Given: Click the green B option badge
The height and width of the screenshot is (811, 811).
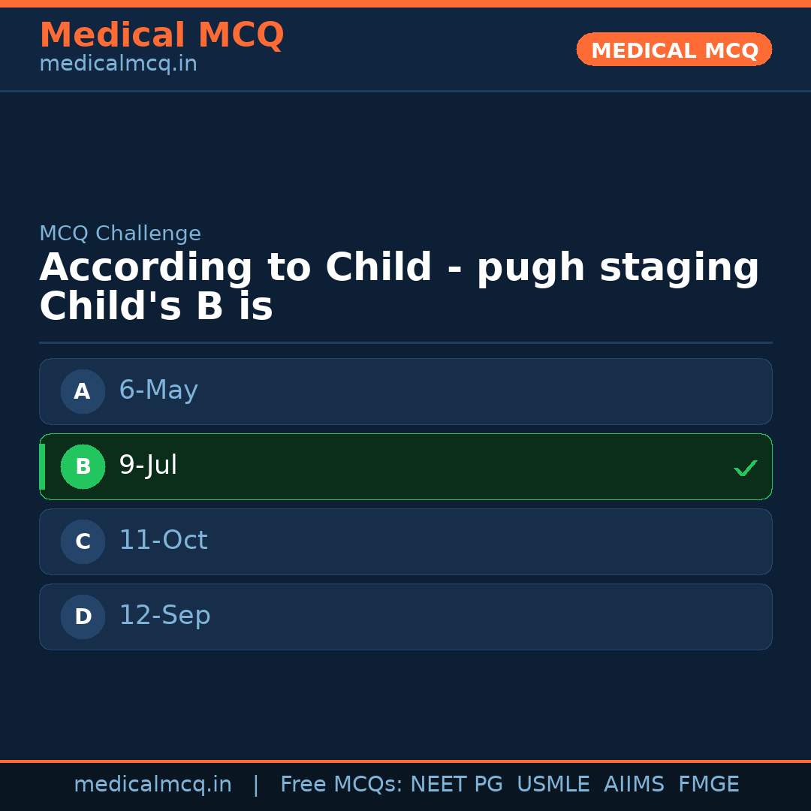Looking at the screenshot, I should (83, 466).
